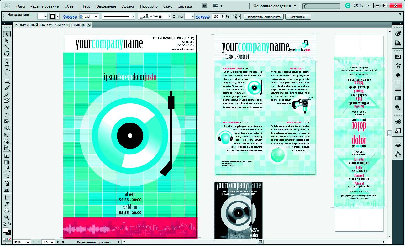Select the Perspective Grid tool
Screen dimensions: 405x246
(7, 148)
